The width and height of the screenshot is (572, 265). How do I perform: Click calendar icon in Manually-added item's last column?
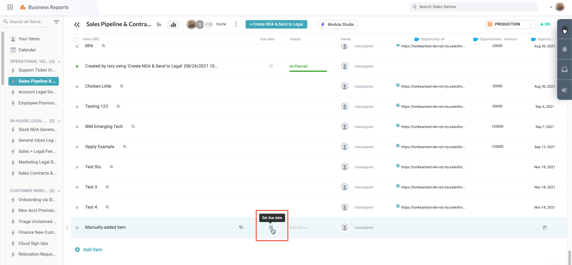point(545,228)
